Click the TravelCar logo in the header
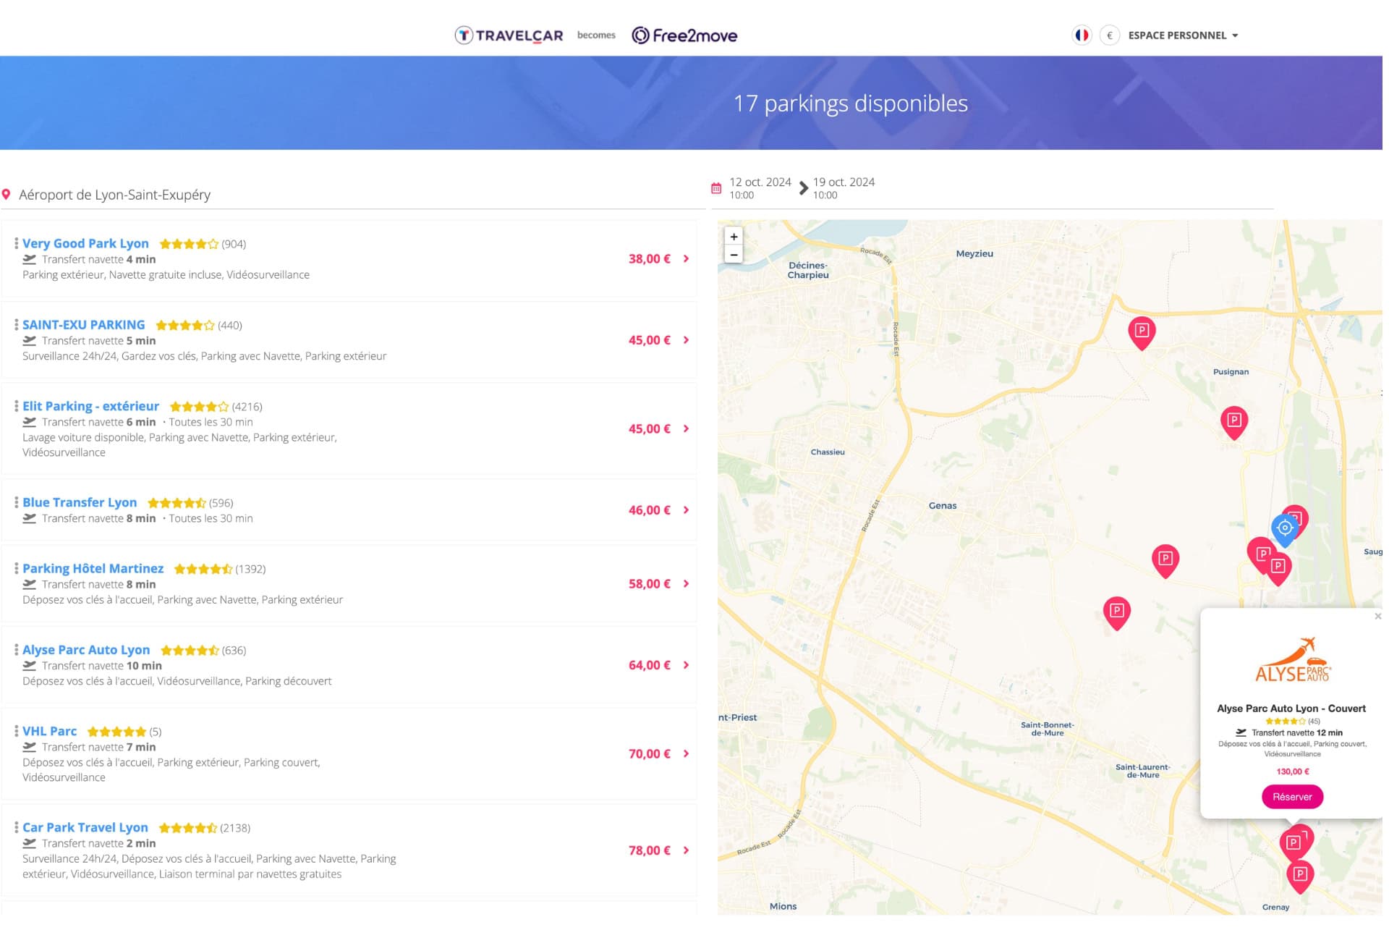1389x930 pixels. 509,35
